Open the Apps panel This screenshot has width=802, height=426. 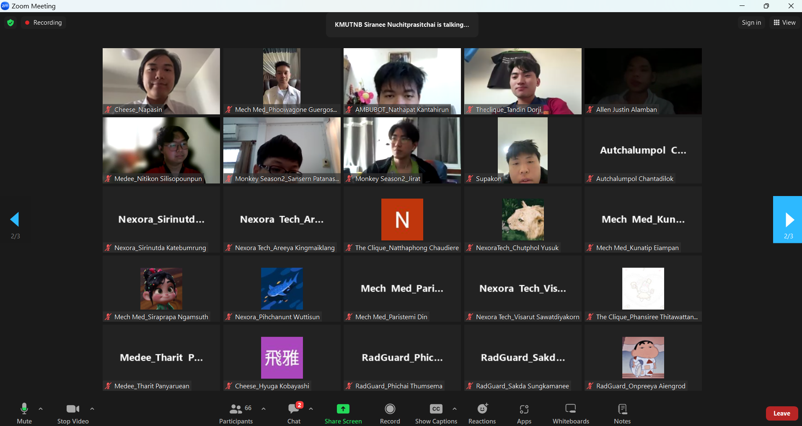(x=524, y=413)
